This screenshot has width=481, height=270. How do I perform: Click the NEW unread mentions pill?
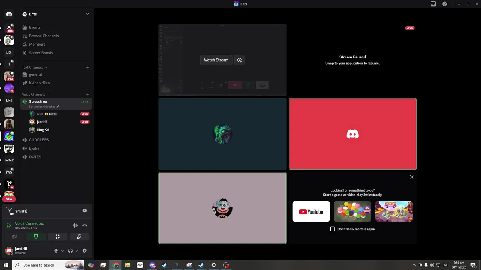coord(9,199)
